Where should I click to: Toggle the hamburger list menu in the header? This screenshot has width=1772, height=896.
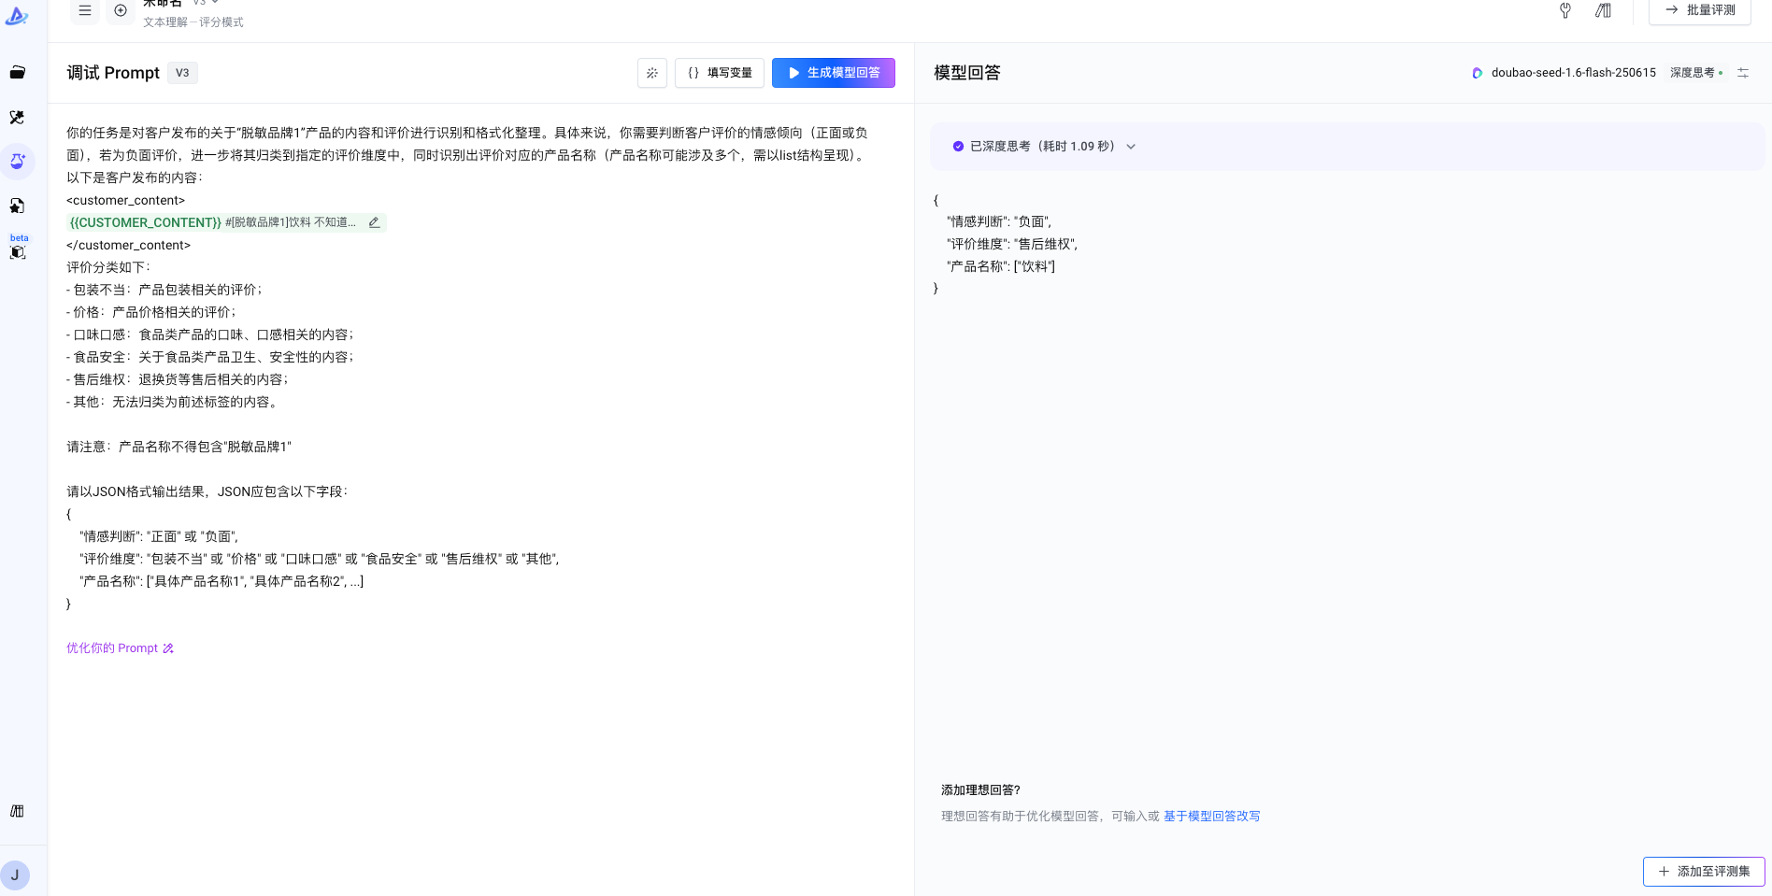tap(85, 10)
